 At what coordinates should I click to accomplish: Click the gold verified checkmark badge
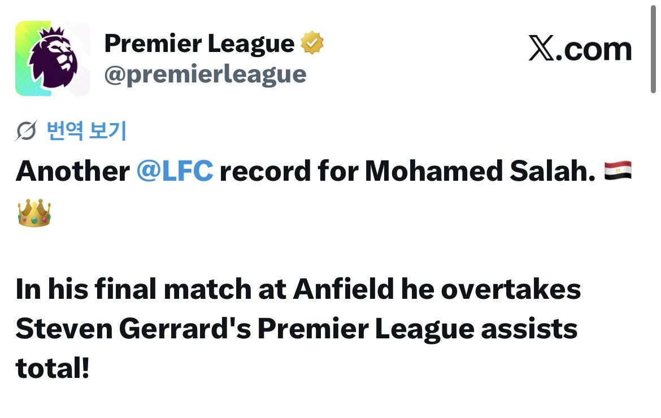coord(312,43)
